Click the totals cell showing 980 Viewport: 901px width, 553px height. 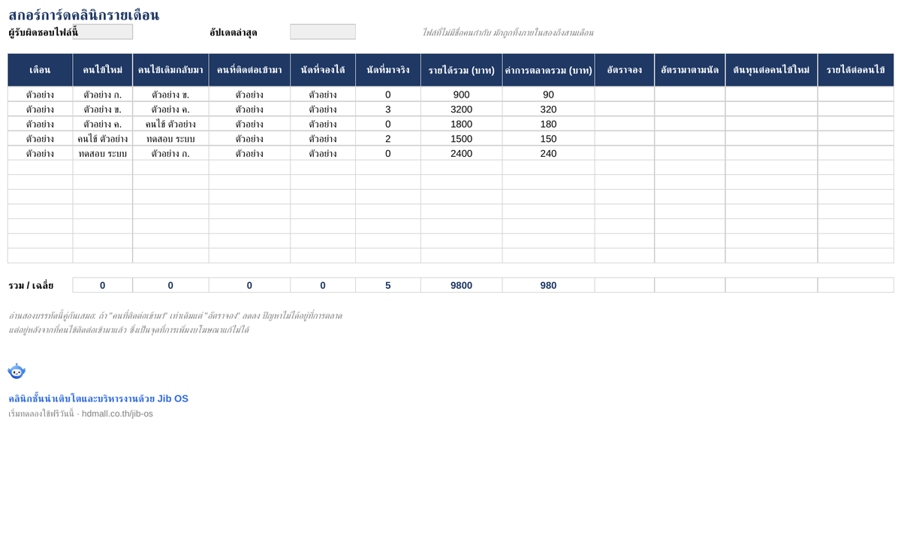(x=549, y=285)
